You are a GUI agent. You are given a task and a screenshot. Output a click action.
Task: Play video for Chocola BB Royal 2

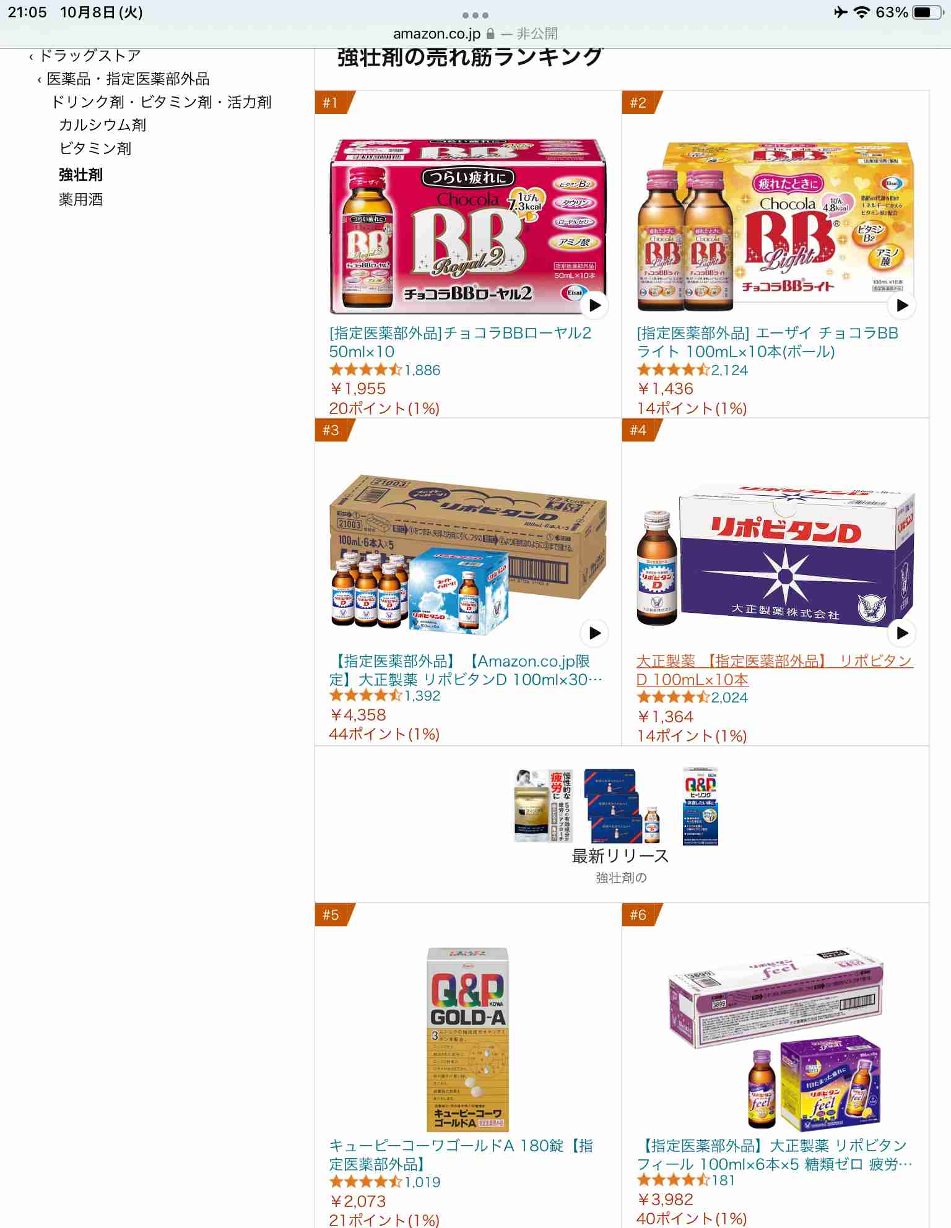pyautogui.click(x=594, y=305)
